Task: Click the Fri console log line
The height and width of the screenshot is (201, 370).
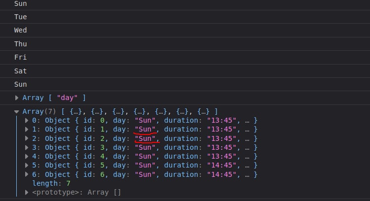Action: pos(185,57)
